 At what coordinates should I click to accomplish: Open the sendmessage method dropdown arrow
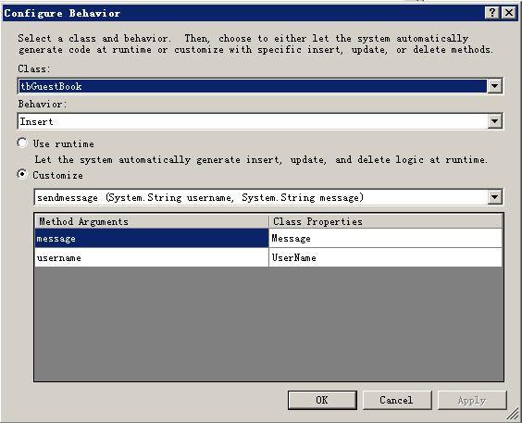coord(495,197)
